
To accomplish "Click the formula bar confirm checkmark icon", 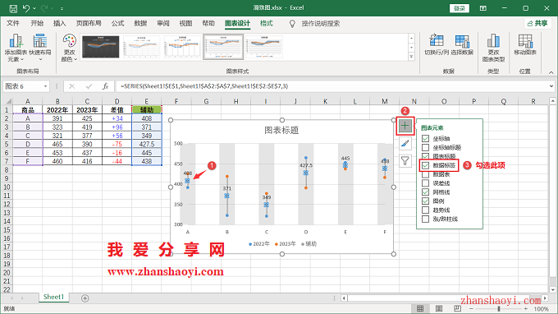I will [x=89, y=86].
